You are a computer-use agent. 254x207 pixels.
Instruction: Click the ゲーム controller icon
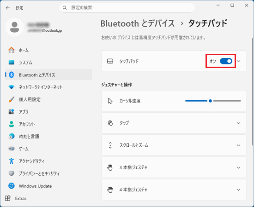[x=12, y=149]
